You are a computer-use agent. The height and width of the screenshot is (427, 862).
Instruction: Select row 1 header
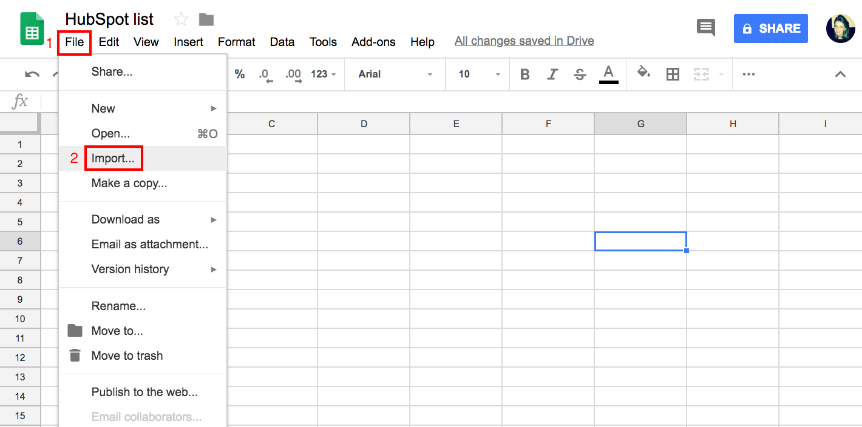20,144
